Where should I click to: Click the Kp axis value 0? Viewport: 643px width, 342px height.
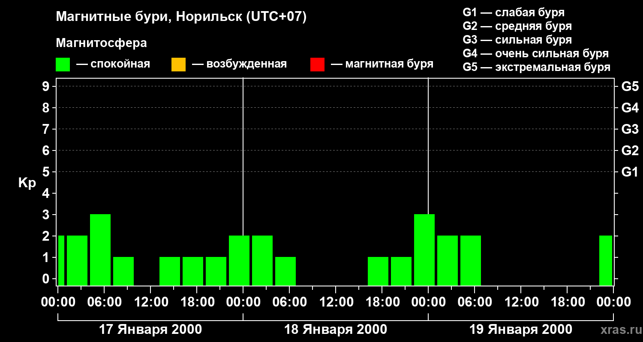[x=47, y=279]
